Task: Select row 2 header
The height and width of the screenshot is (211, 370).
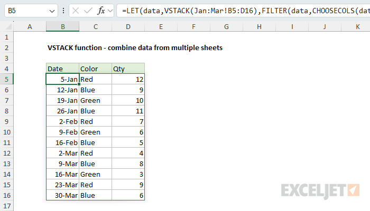Action: tap(6, 47)
